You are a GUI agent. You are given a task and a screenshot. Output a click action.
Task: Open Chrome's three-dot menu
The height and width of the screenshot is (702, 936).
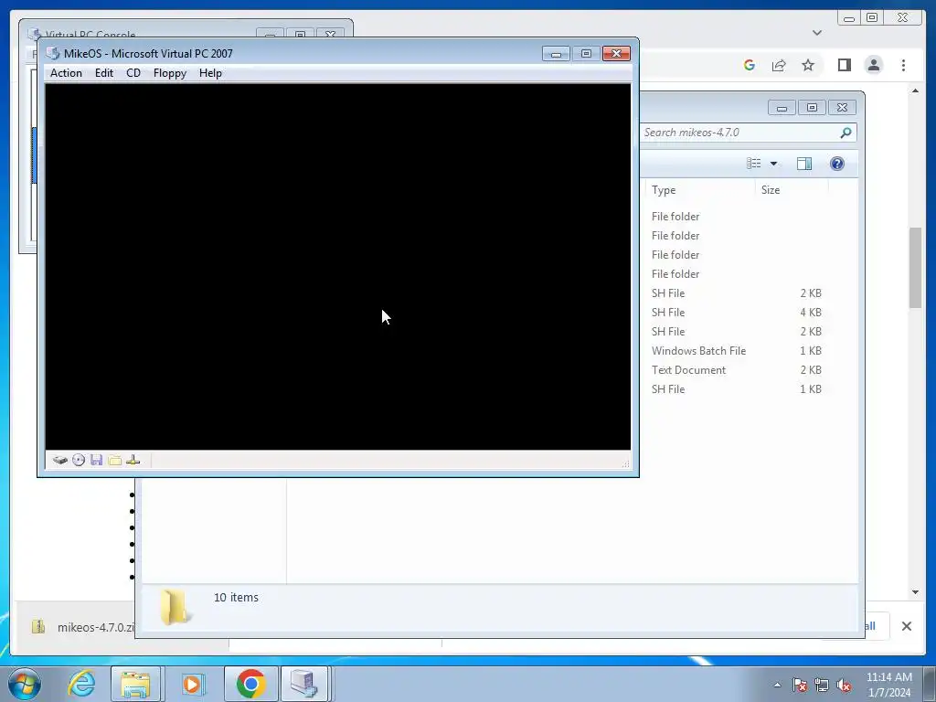pos(903,65)
